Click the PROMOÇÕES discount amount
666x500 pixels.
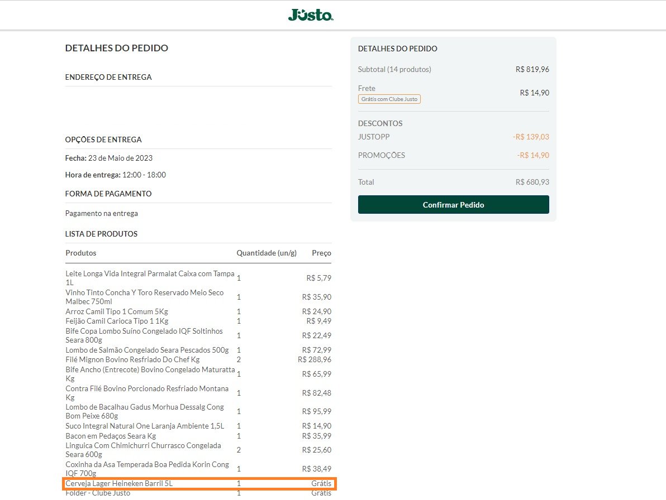[533, 155]
